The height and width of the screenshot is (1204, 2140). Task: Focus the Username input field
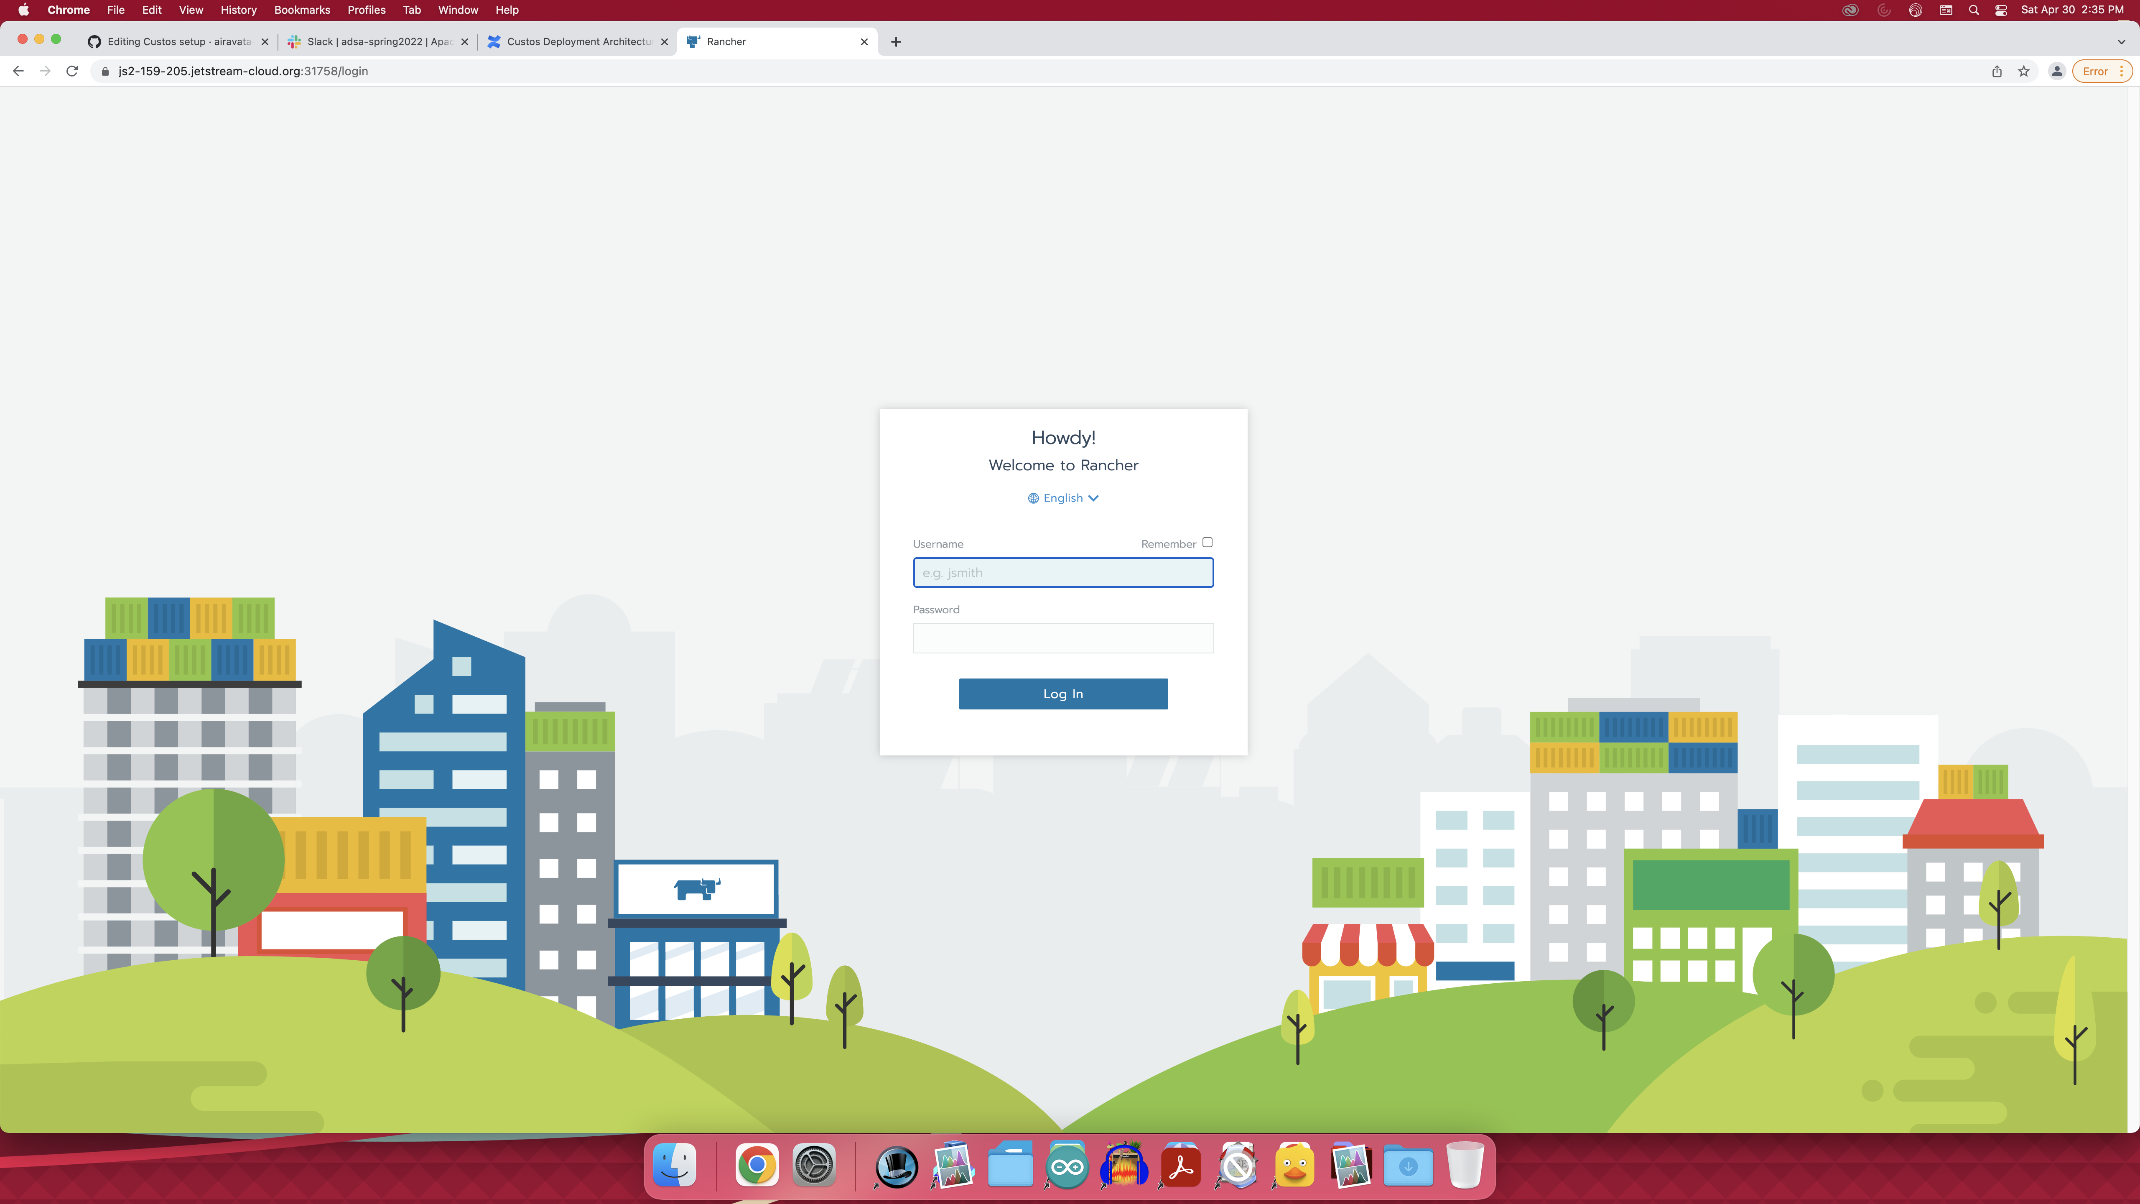pos(1062,572)
